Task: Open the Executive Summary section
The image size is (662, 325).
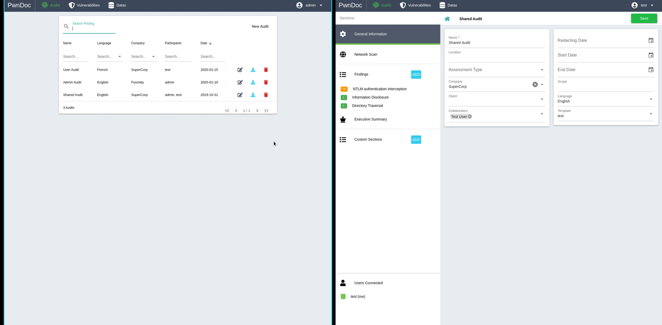Action: tap(370, 119)
